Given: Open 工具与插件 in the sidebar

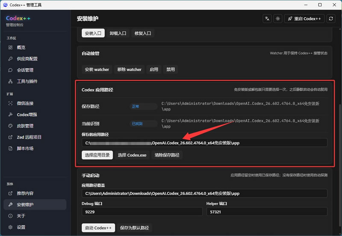Looking at the screenshot, I should (x=35, y=82).
